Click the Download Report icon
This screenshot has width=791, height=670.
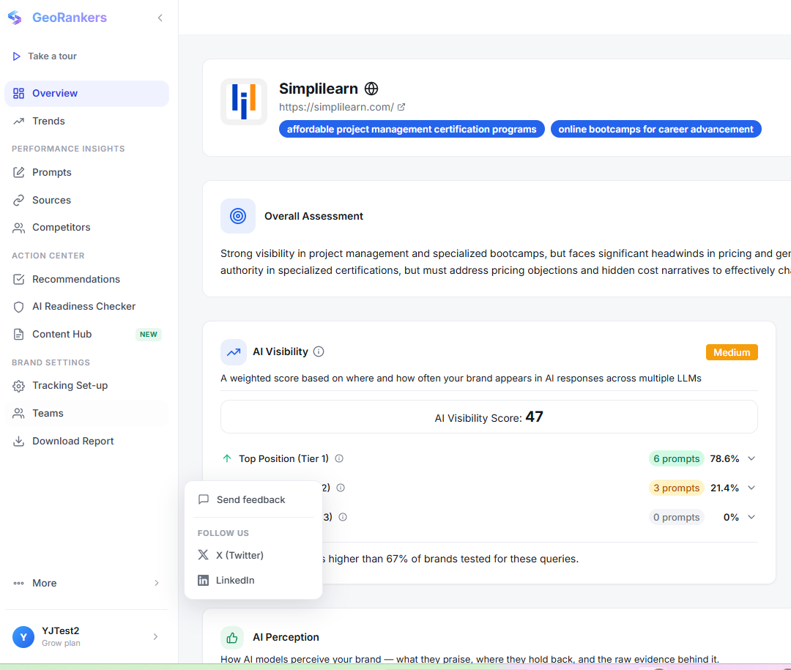tap(18, 442)
